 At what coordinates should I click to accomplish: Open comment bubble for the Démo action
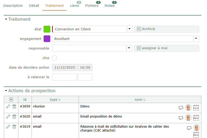(181, 108)
